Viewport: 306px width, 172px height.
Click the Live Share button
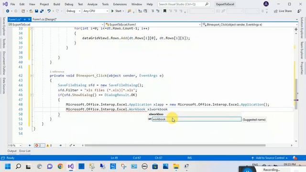pos(283,11)
